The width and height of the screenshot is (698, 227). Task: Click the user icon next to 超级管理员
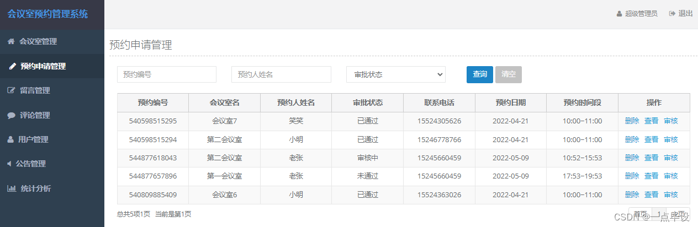click(x=619, y=14)
